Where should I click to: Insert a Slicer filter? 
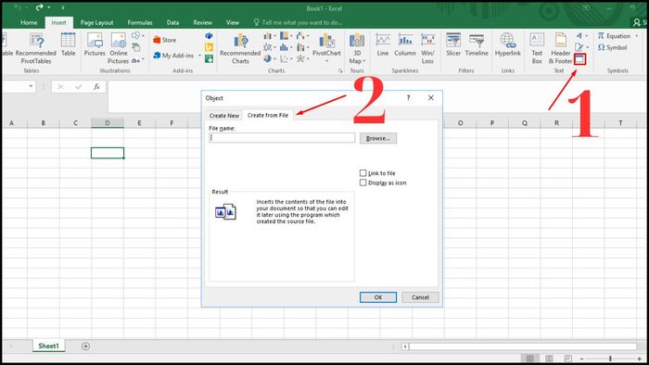point(453,44)
